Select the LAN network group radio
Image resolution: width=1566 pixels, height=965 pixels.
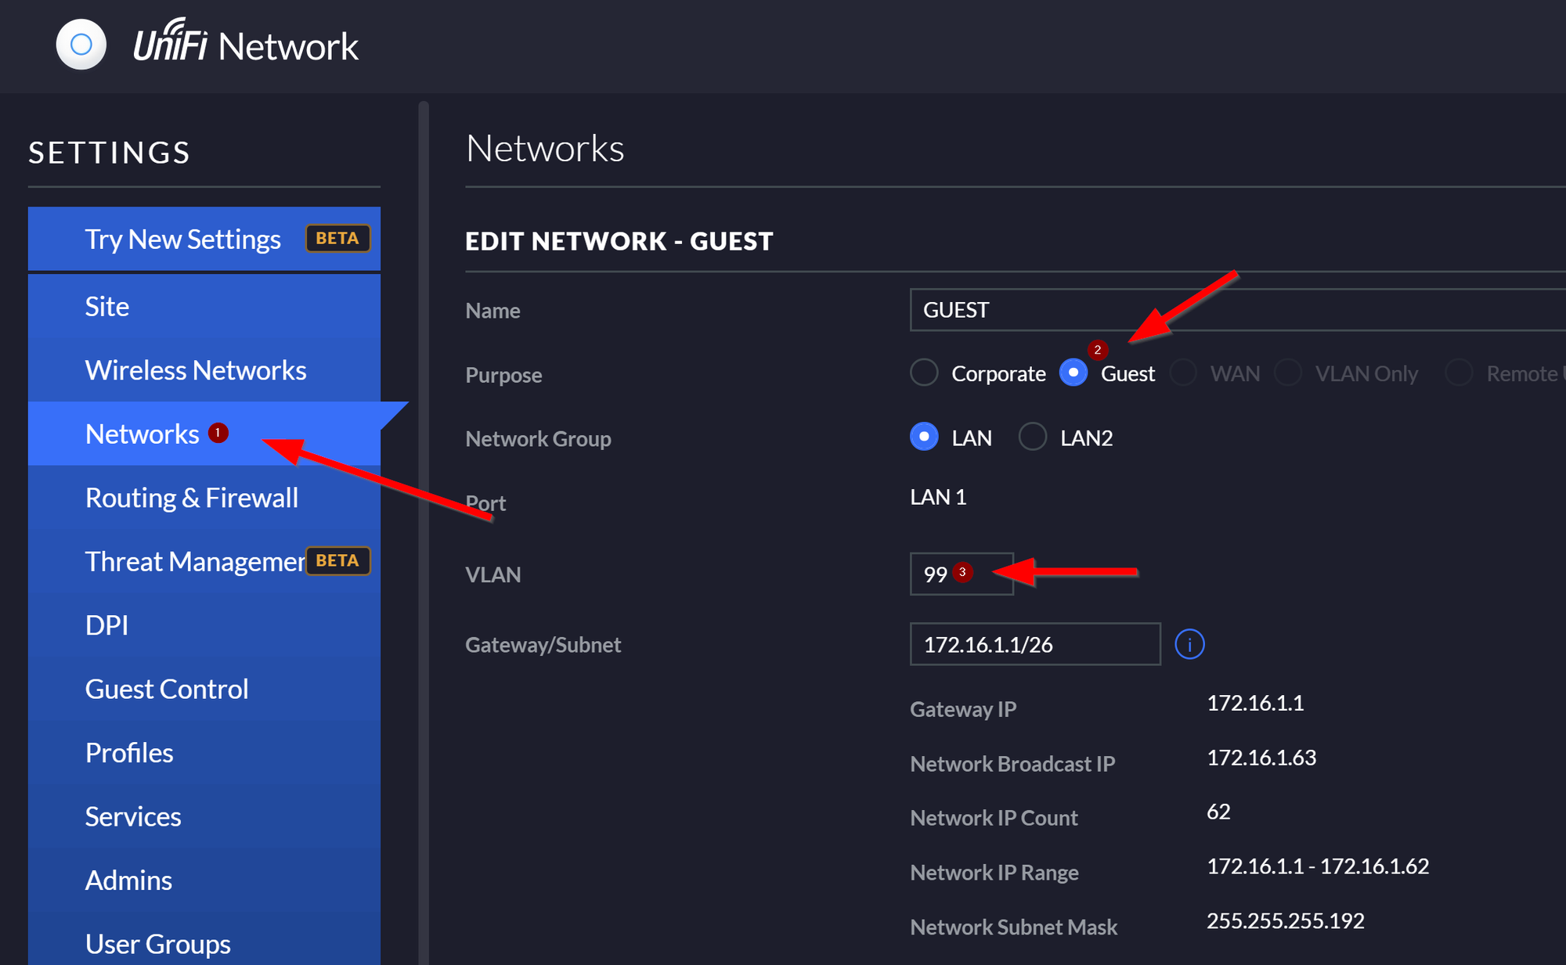point(925,437)
